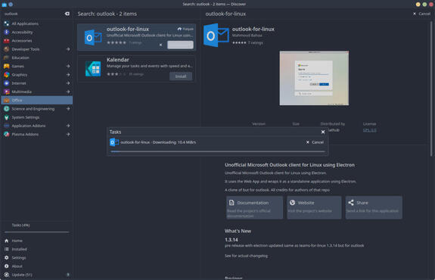Enlarge the outlook-for-linux screenshot thumbnail

314,78
